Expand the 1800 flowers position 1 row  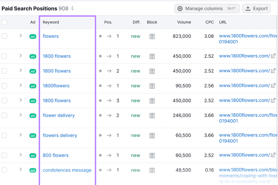(20, 56)
